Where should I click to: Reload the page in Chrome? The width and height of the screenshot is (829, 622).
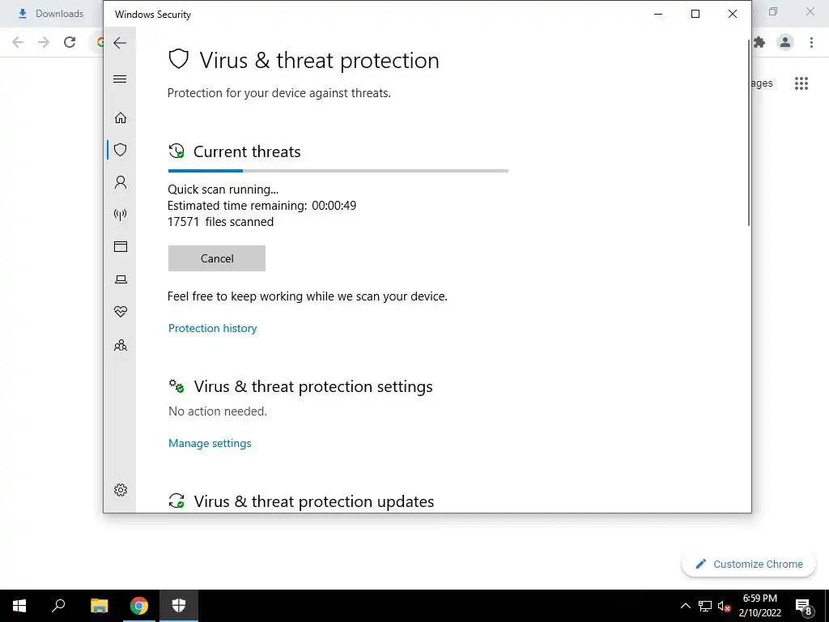coord(70,42)
